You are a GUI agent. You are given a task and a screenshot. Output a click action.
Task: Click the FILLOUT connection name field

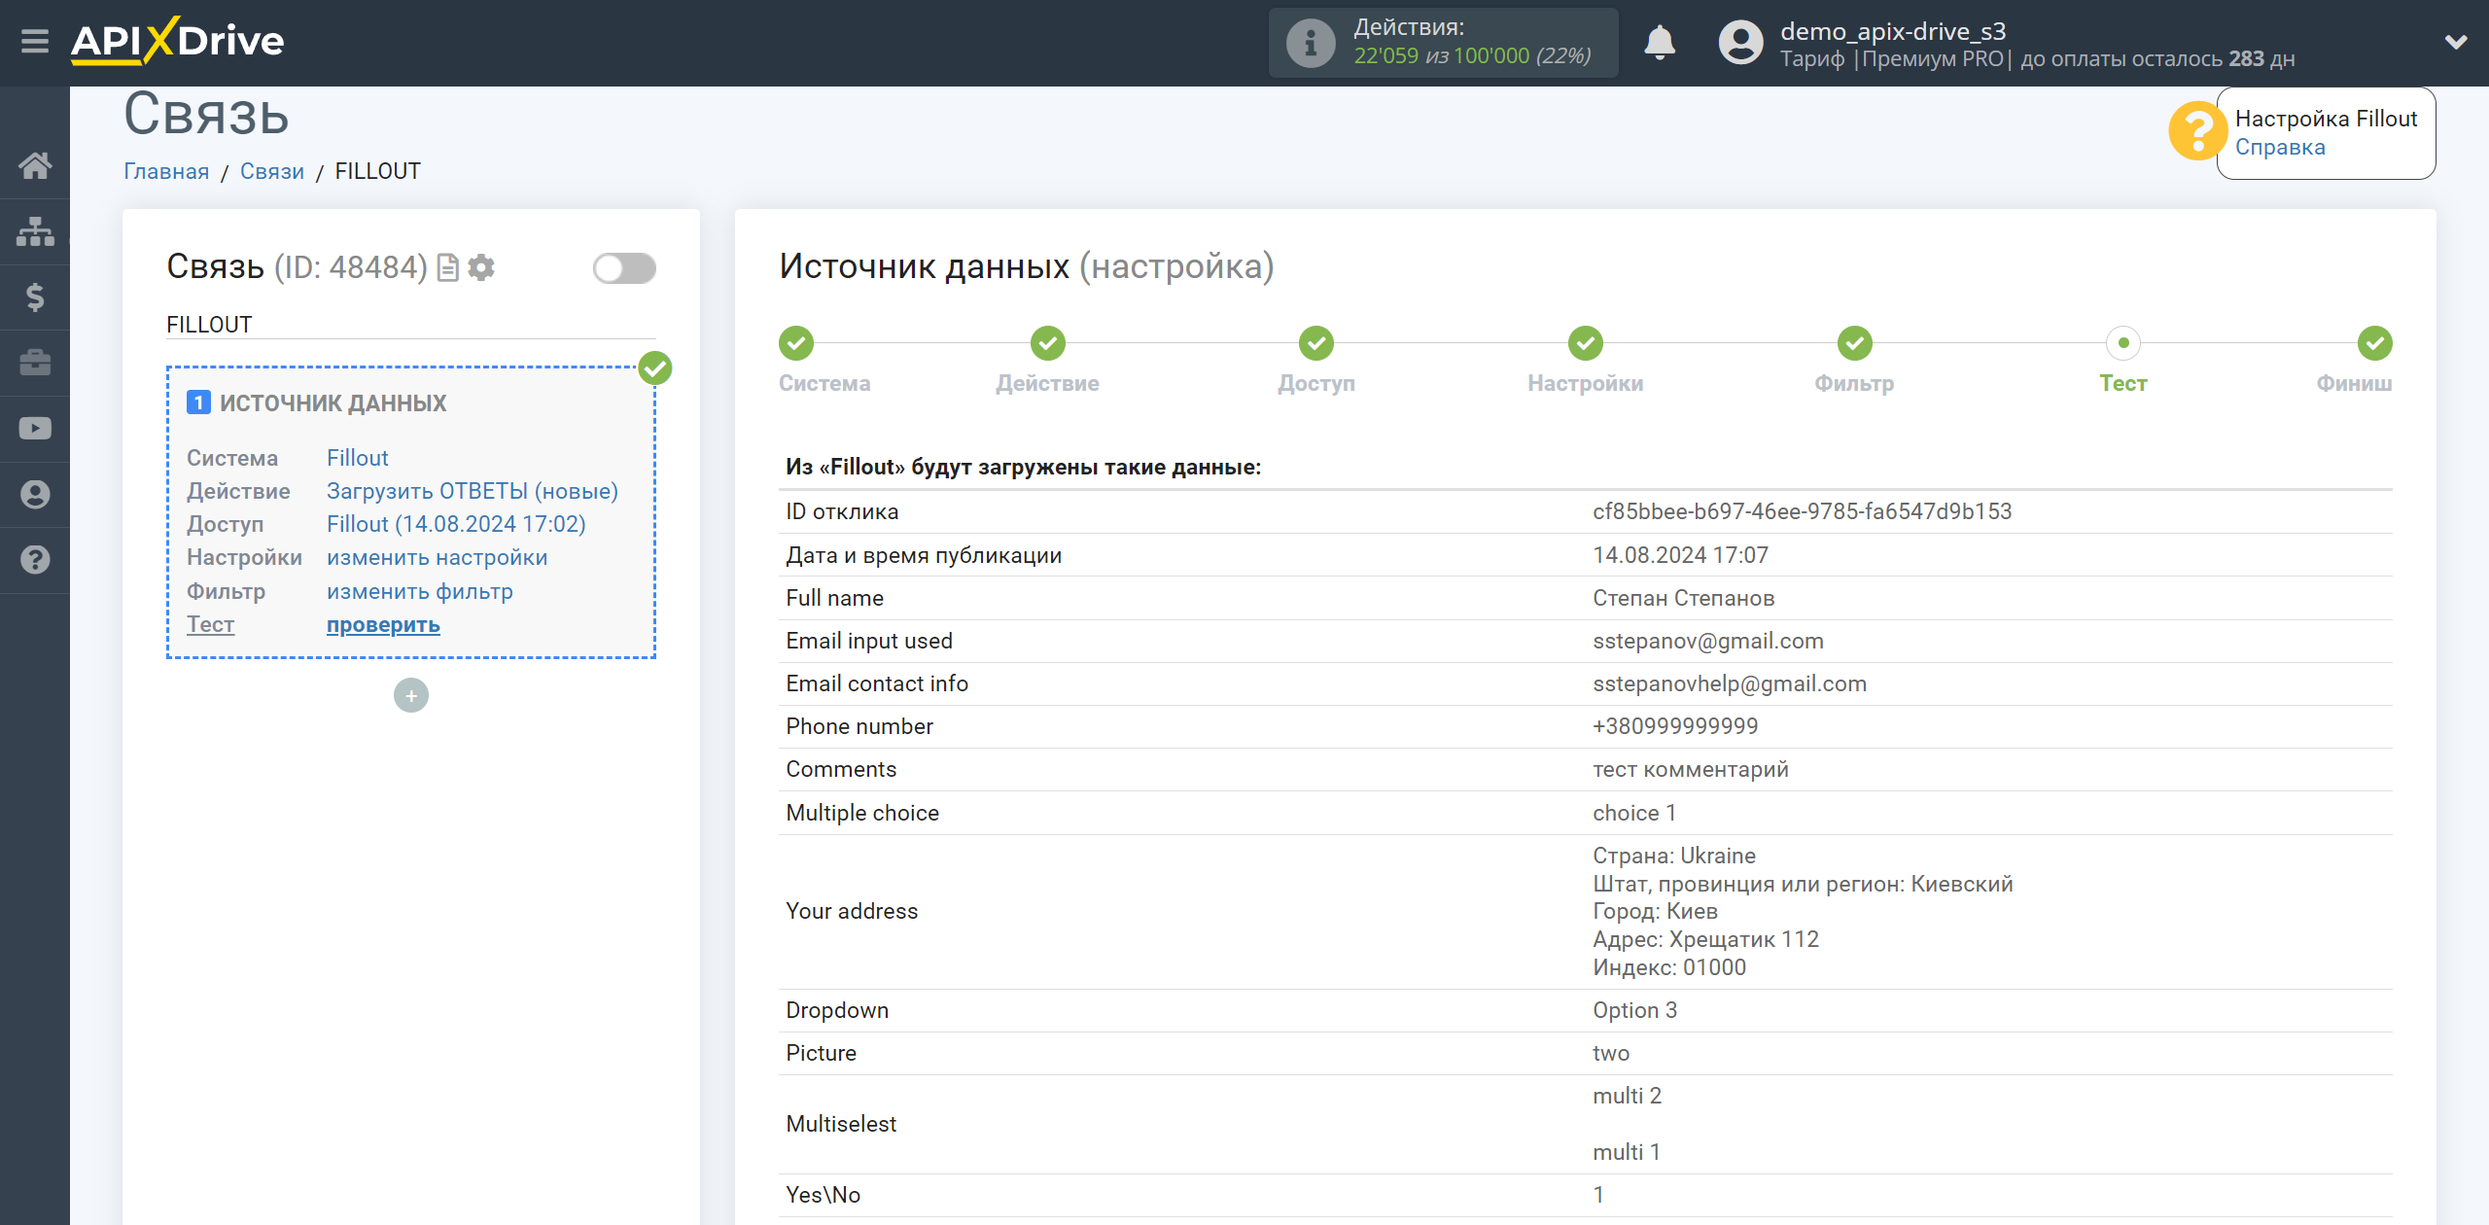pyautogui.click(x=410, y=325)
